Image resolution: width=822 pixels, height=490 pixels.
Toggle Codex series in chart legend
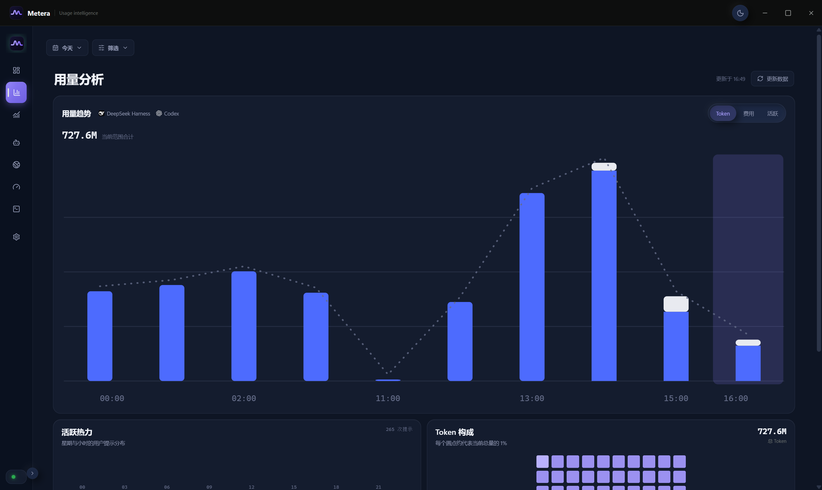[x=168, y=114]
